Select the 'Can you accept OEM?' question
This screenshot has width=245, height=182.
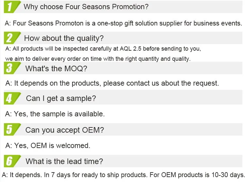click(65, 130)
